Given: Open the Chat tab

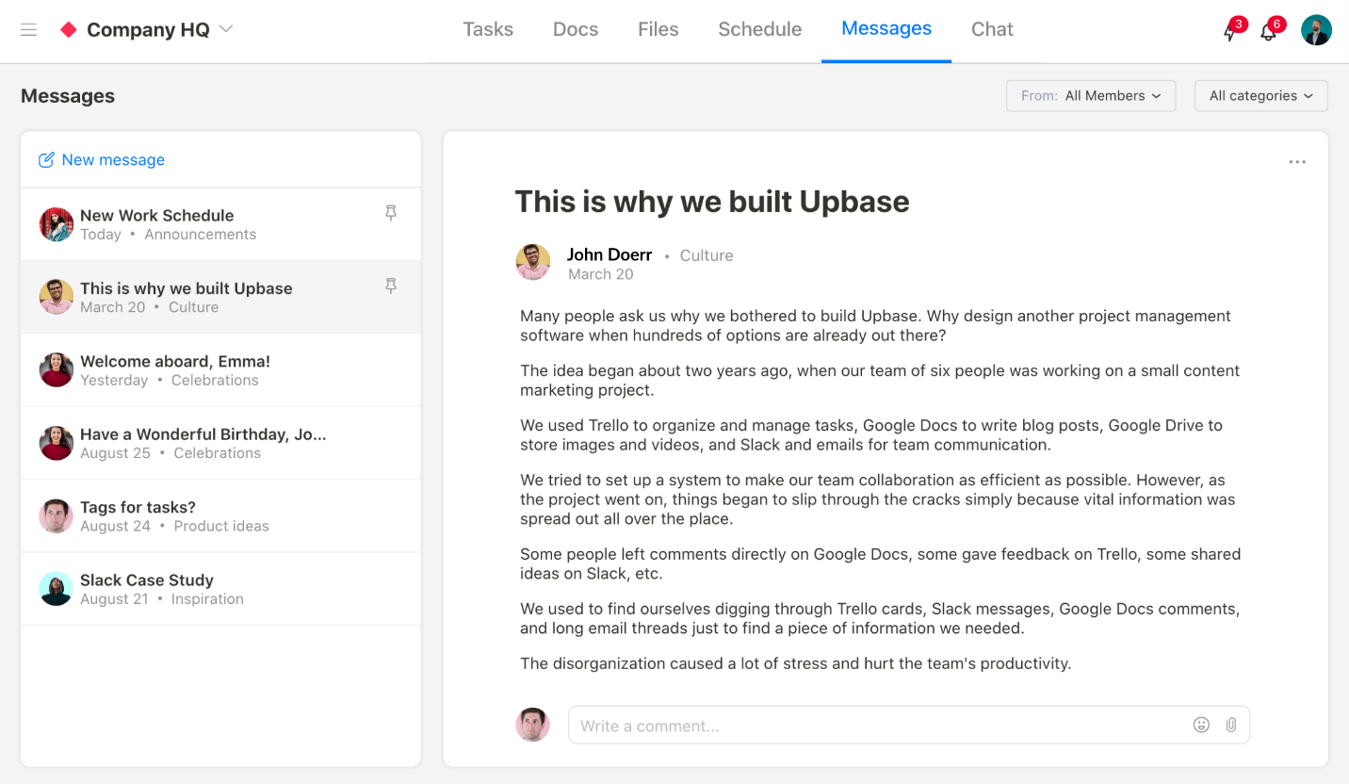Looking at the screenshot, I should [x=992, y=29].
